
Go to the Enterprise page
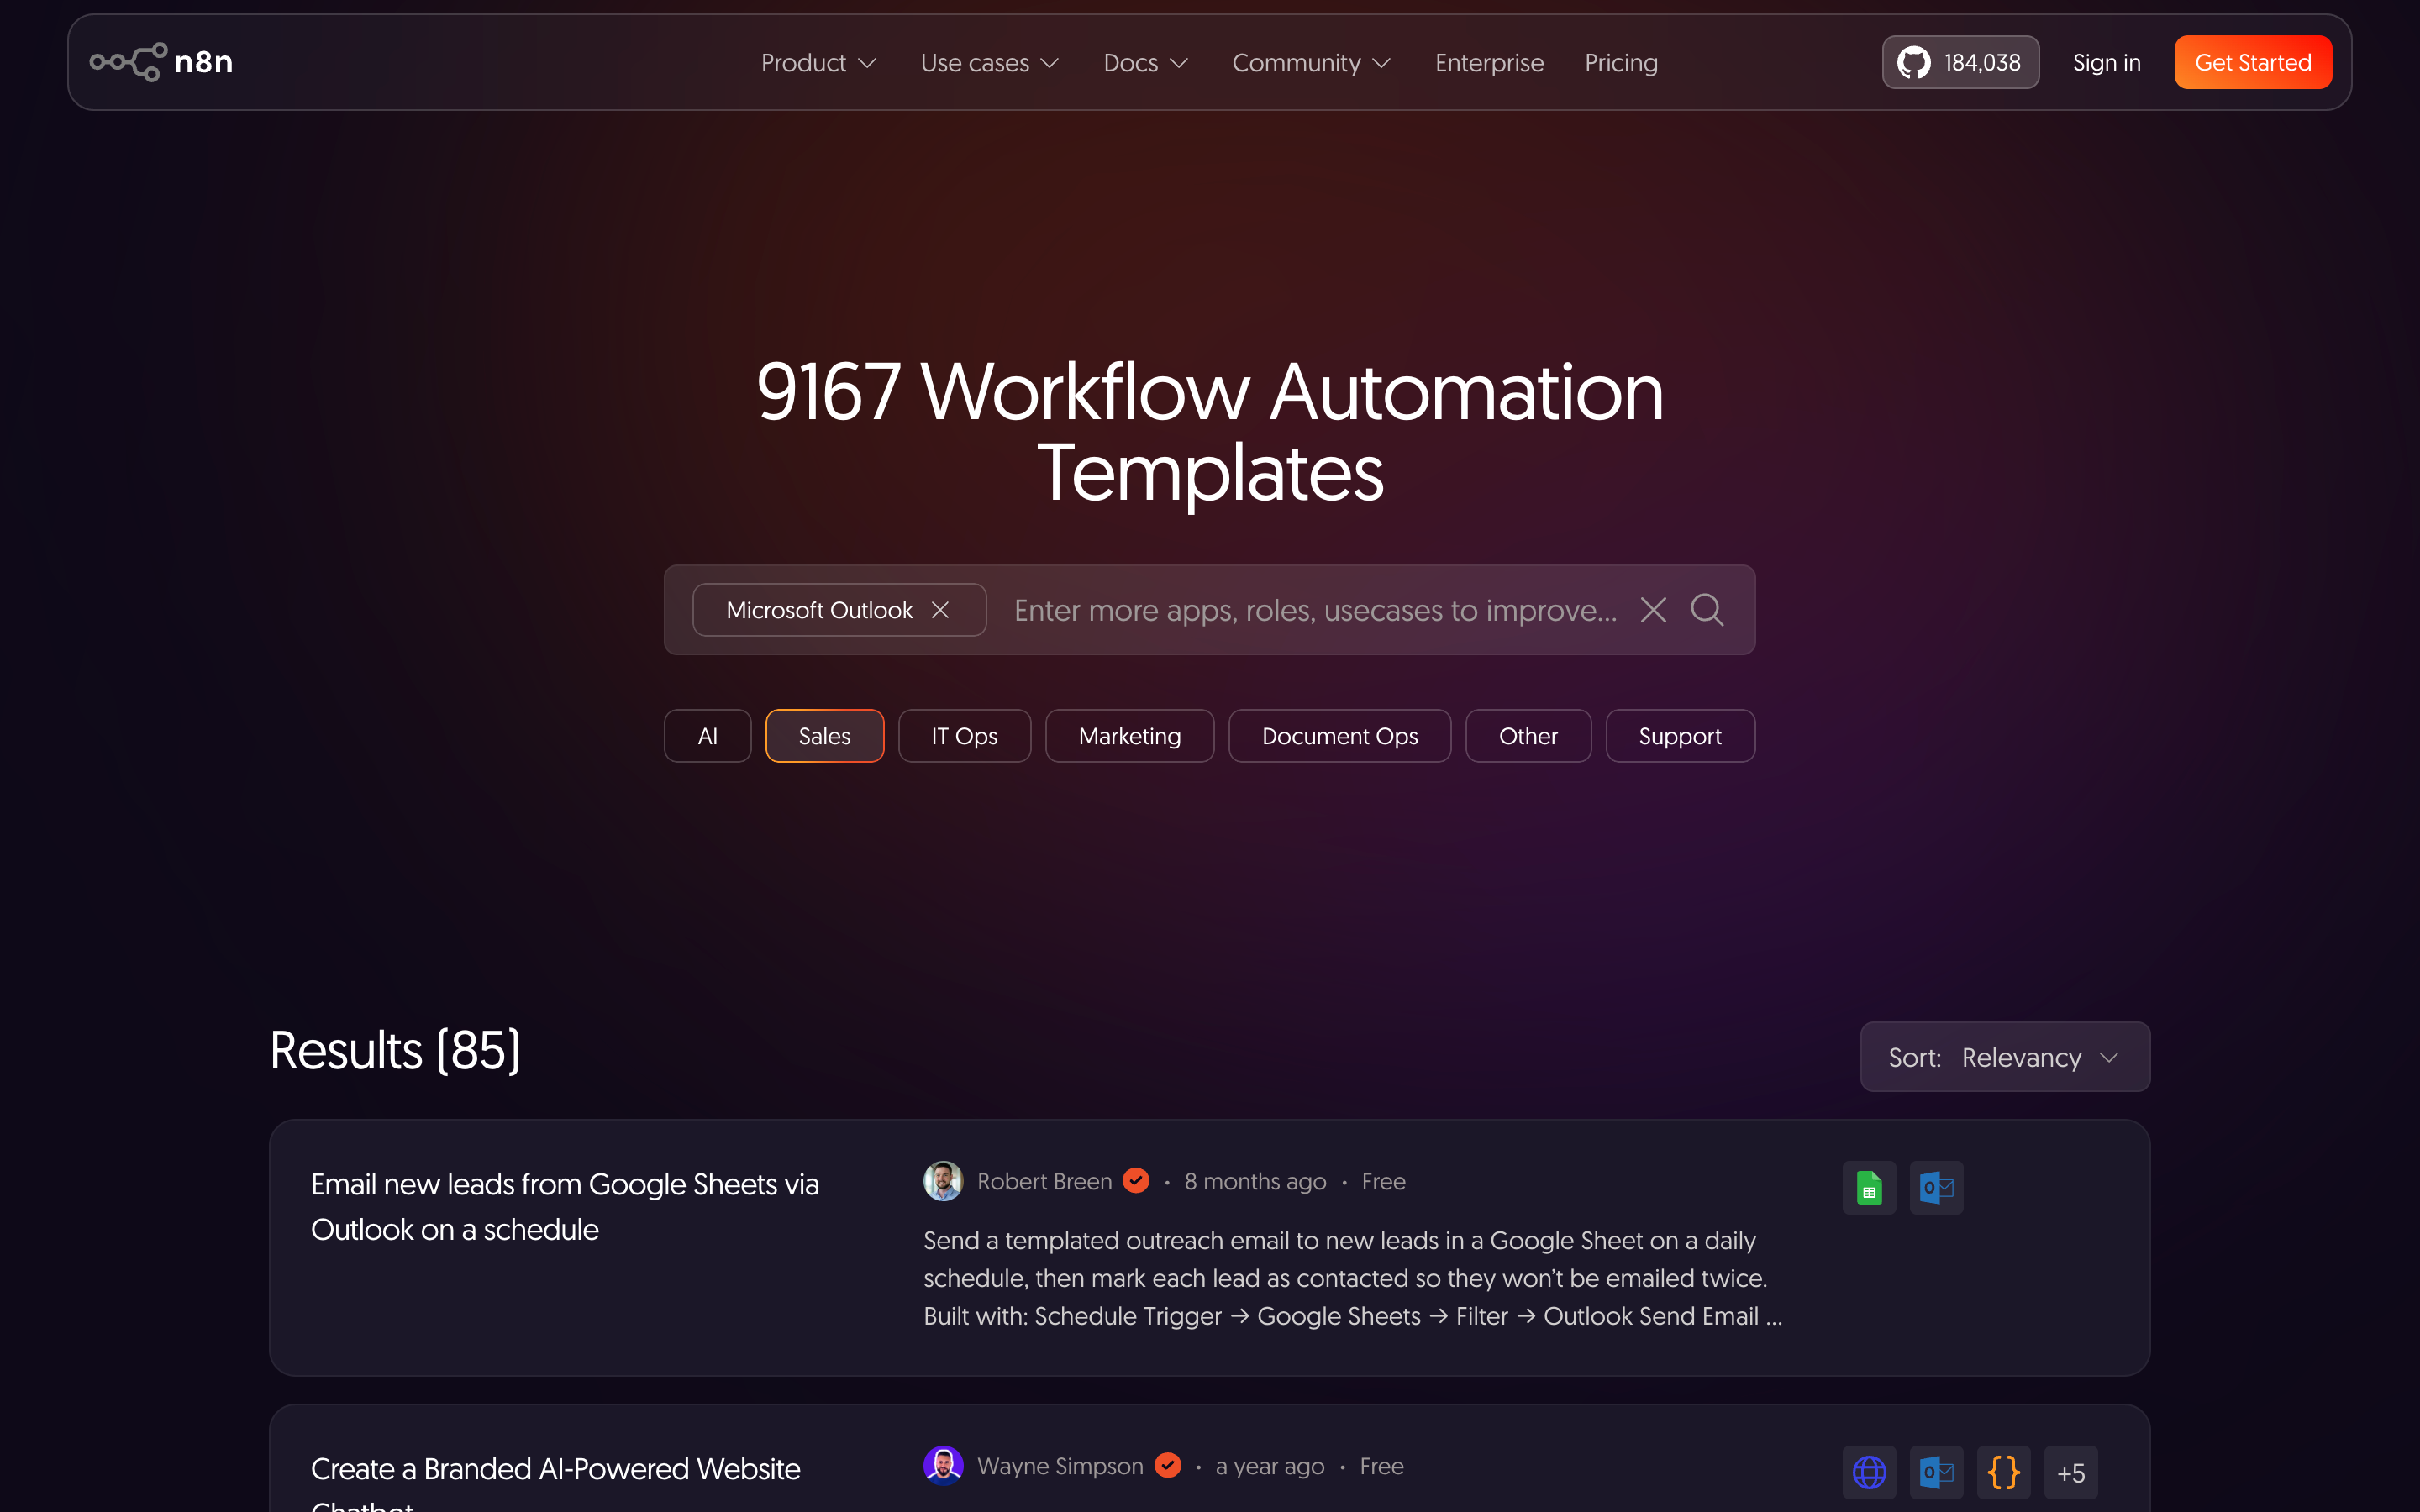[x=1489, y=63]
